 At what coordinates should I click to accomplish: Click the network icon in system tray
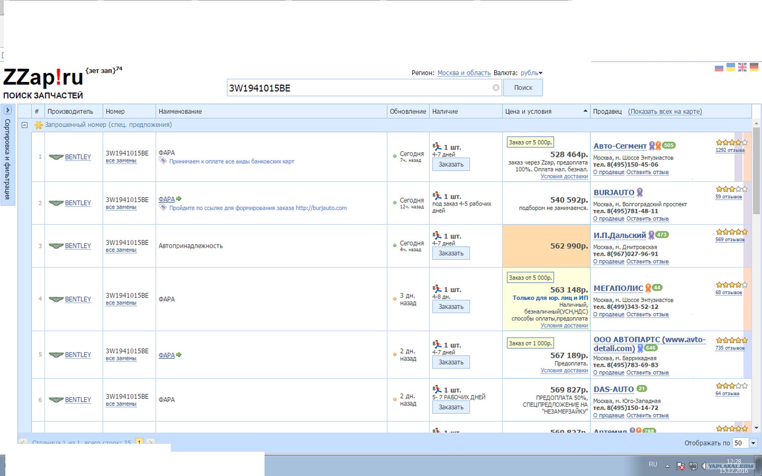[693, 466]
